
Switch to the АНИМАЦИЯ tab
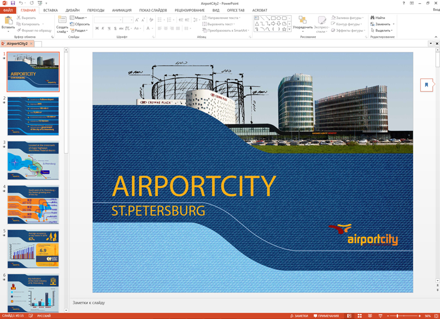121,10
